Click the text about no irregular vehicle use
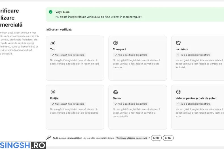The height and width of the screenshot is (149, 224). (x=98, y=17)
